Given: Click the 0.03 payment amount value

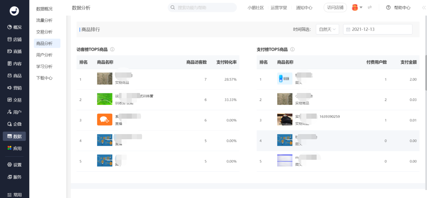Looking at the screenshot, I should pyautogui.click(x=413, y=100).
